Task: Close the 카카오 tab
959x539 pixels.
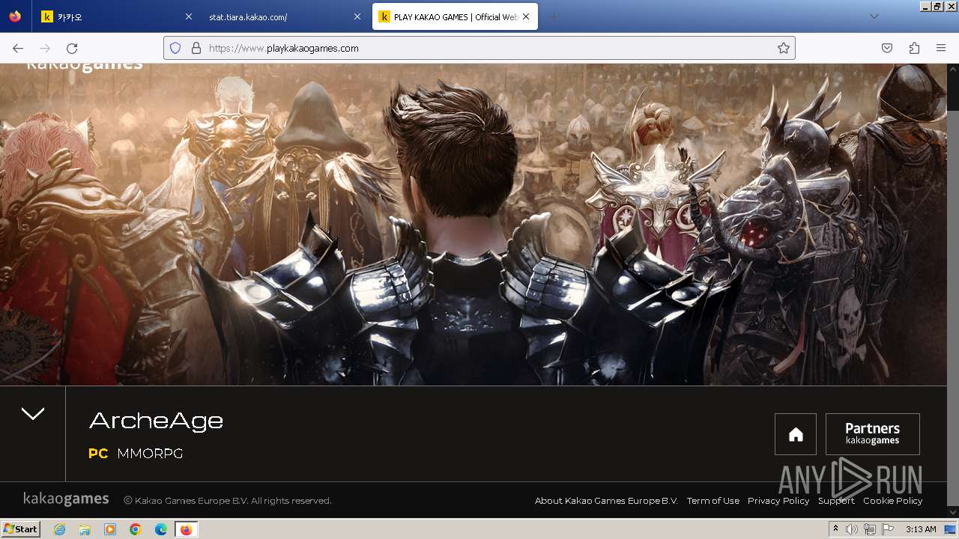Action: coord(189,16)
